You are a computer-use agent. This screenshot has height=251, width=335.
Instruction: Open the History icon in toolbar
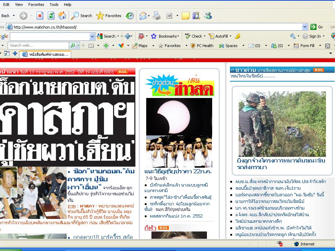(130, 16)
